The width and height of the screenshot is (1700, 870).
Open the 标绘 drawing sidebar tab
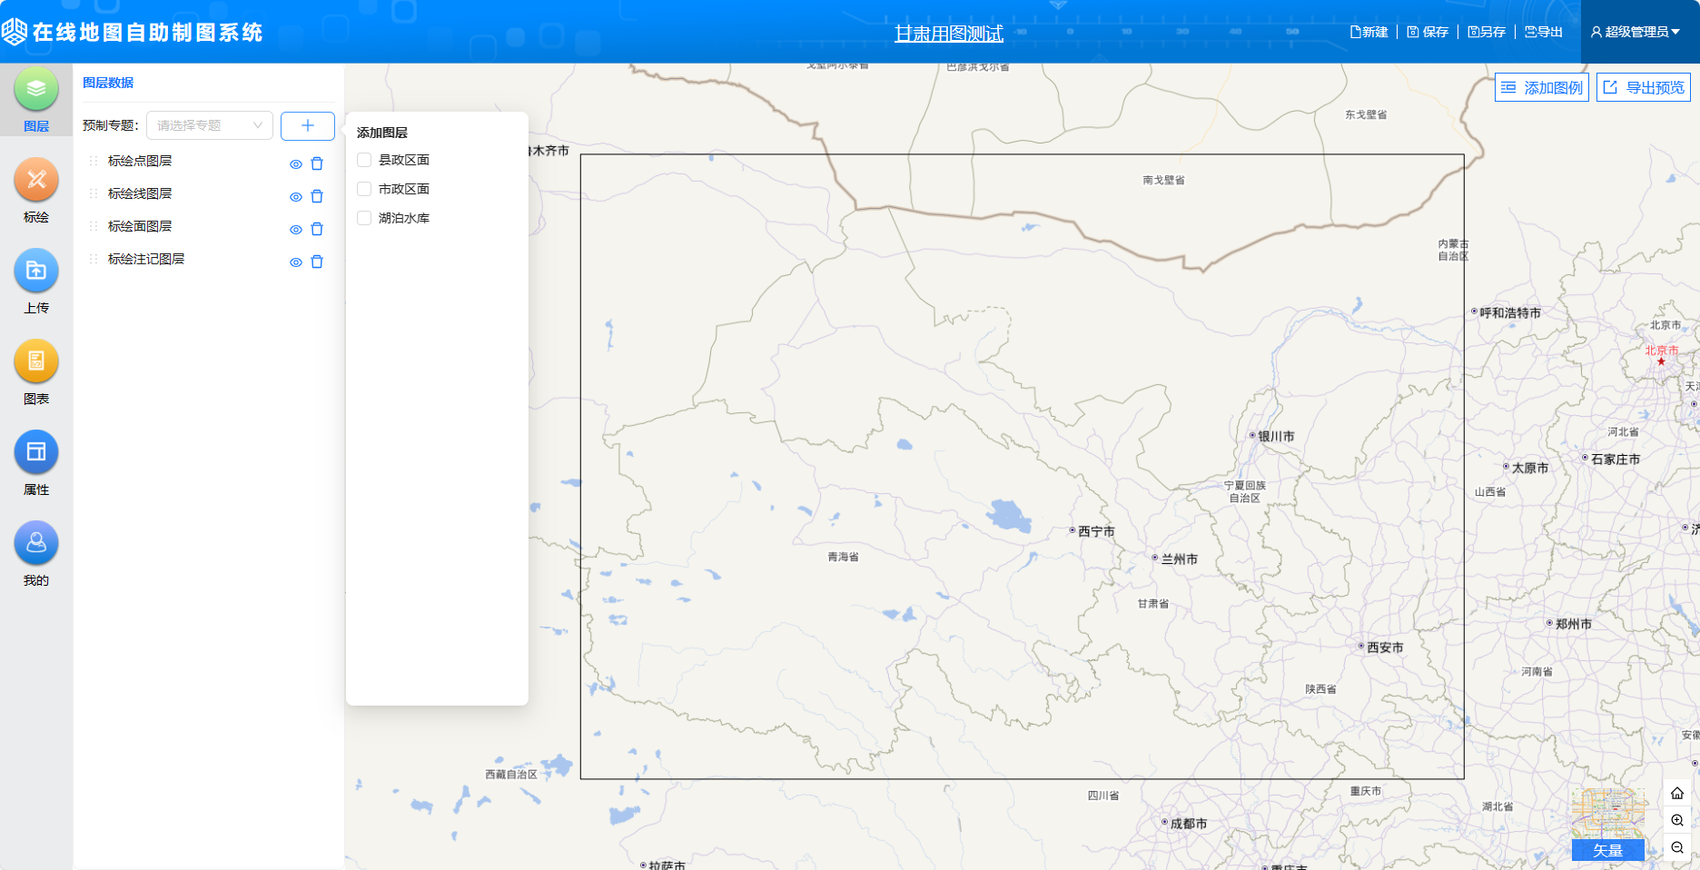(36, 190)
